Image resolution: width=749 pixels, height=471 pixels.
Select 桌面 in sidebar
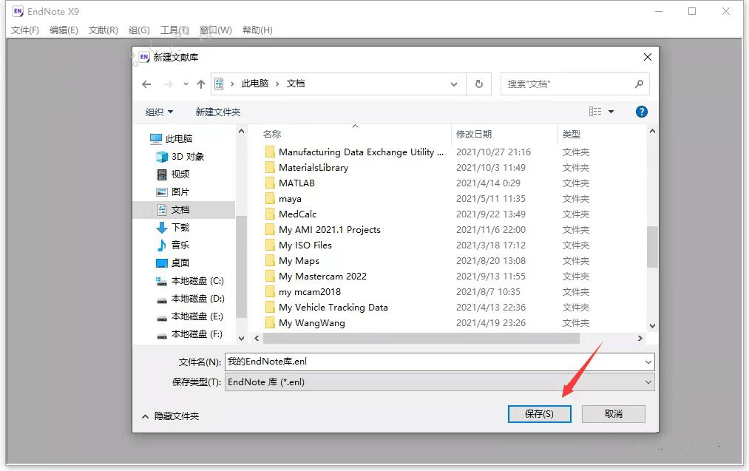[x=174, y=262]
